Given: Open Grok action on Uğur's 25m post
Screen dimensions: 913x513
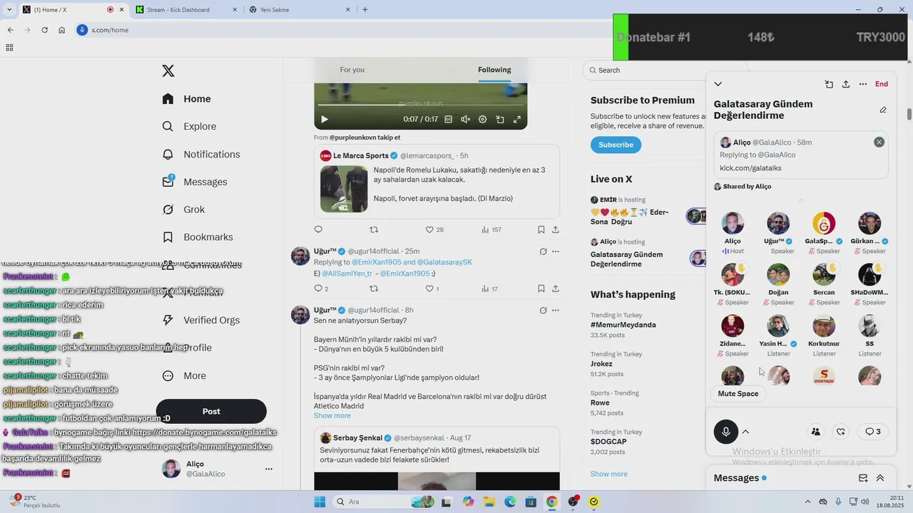Looking at the screenshot, I should (x=543, y=252).
